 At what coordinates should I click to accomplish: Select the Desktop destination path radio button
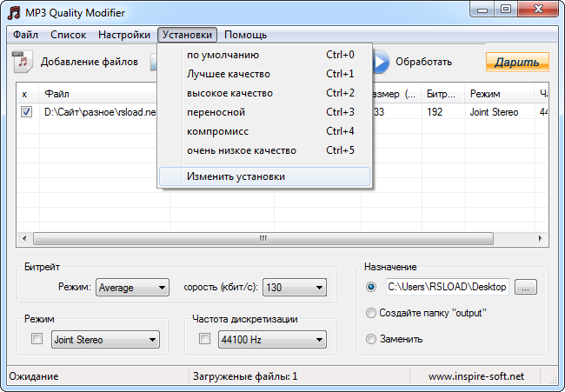click(x=372, y=286)
